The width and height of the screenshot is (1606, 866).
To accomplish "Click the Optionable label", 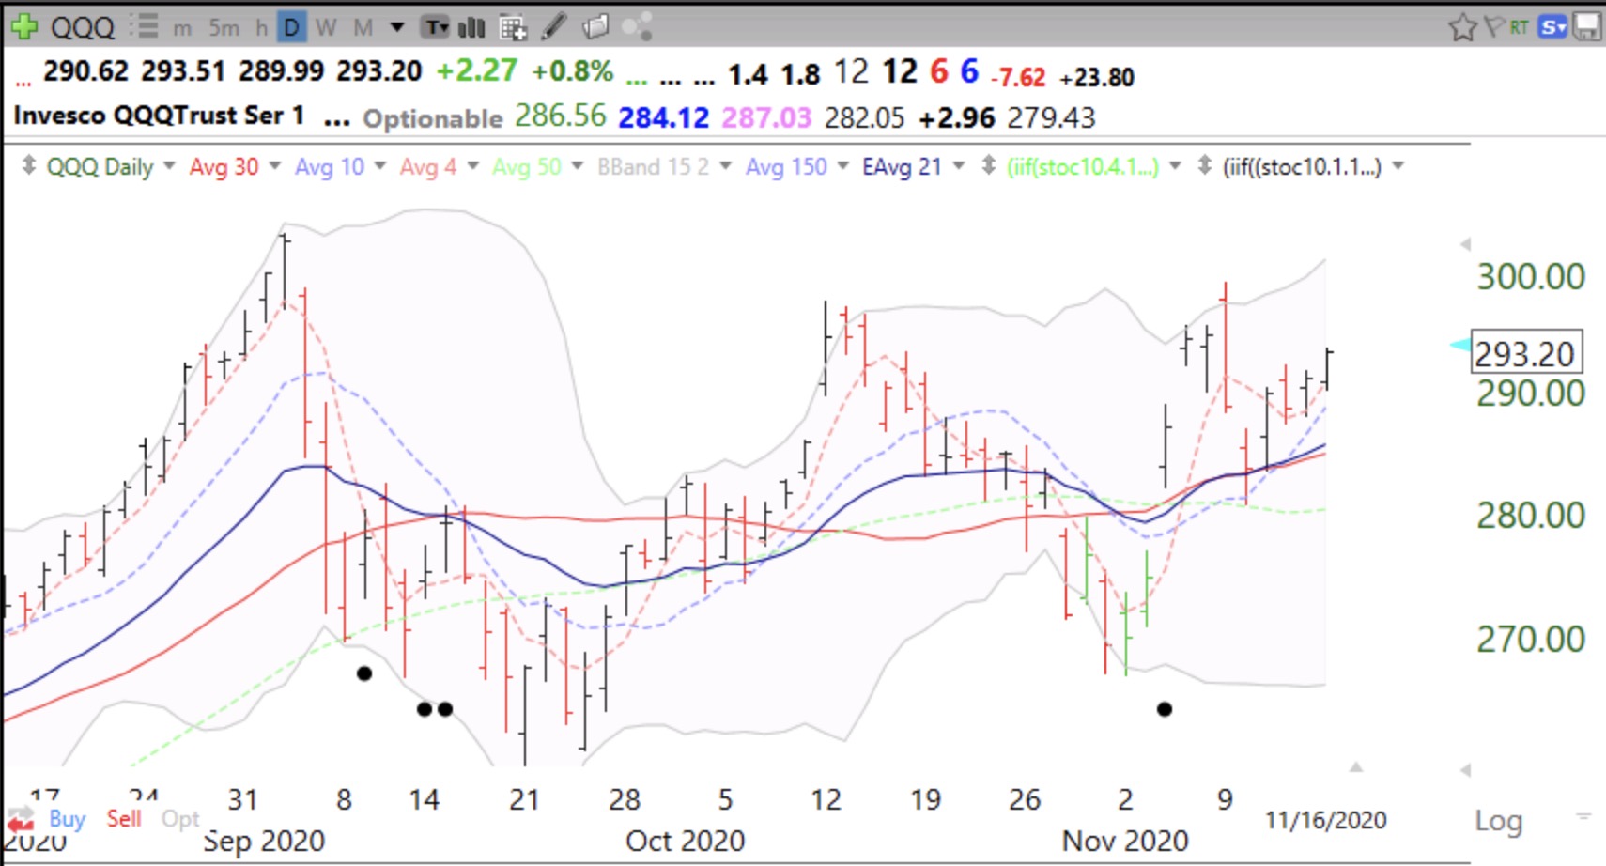I will point(433,118).
